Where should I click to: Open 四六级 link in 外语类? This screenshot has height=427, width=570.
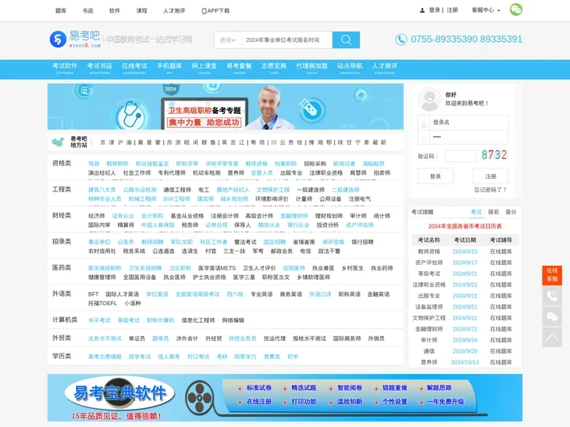click(235, 294)
